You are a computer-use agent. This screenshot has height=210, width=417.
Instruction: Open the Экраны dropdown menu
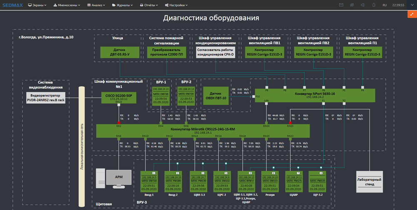(x=37, y=5)
